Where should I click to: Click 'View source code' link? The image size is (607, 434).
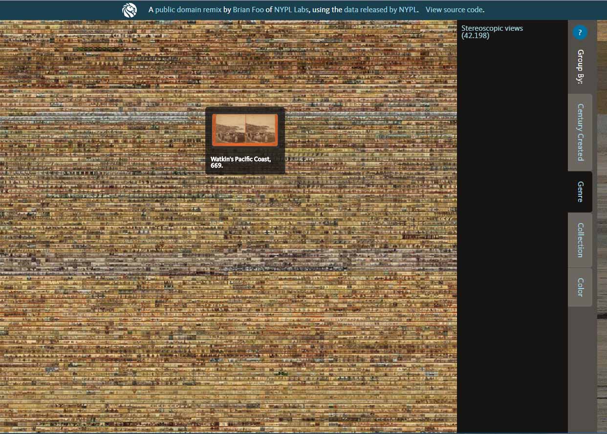454,10
